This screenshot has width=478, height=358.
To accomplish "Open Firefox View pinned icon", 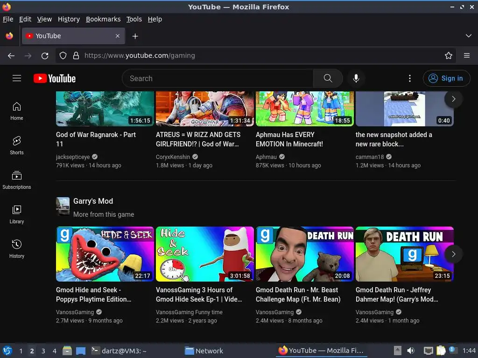I will pos(9,36).
